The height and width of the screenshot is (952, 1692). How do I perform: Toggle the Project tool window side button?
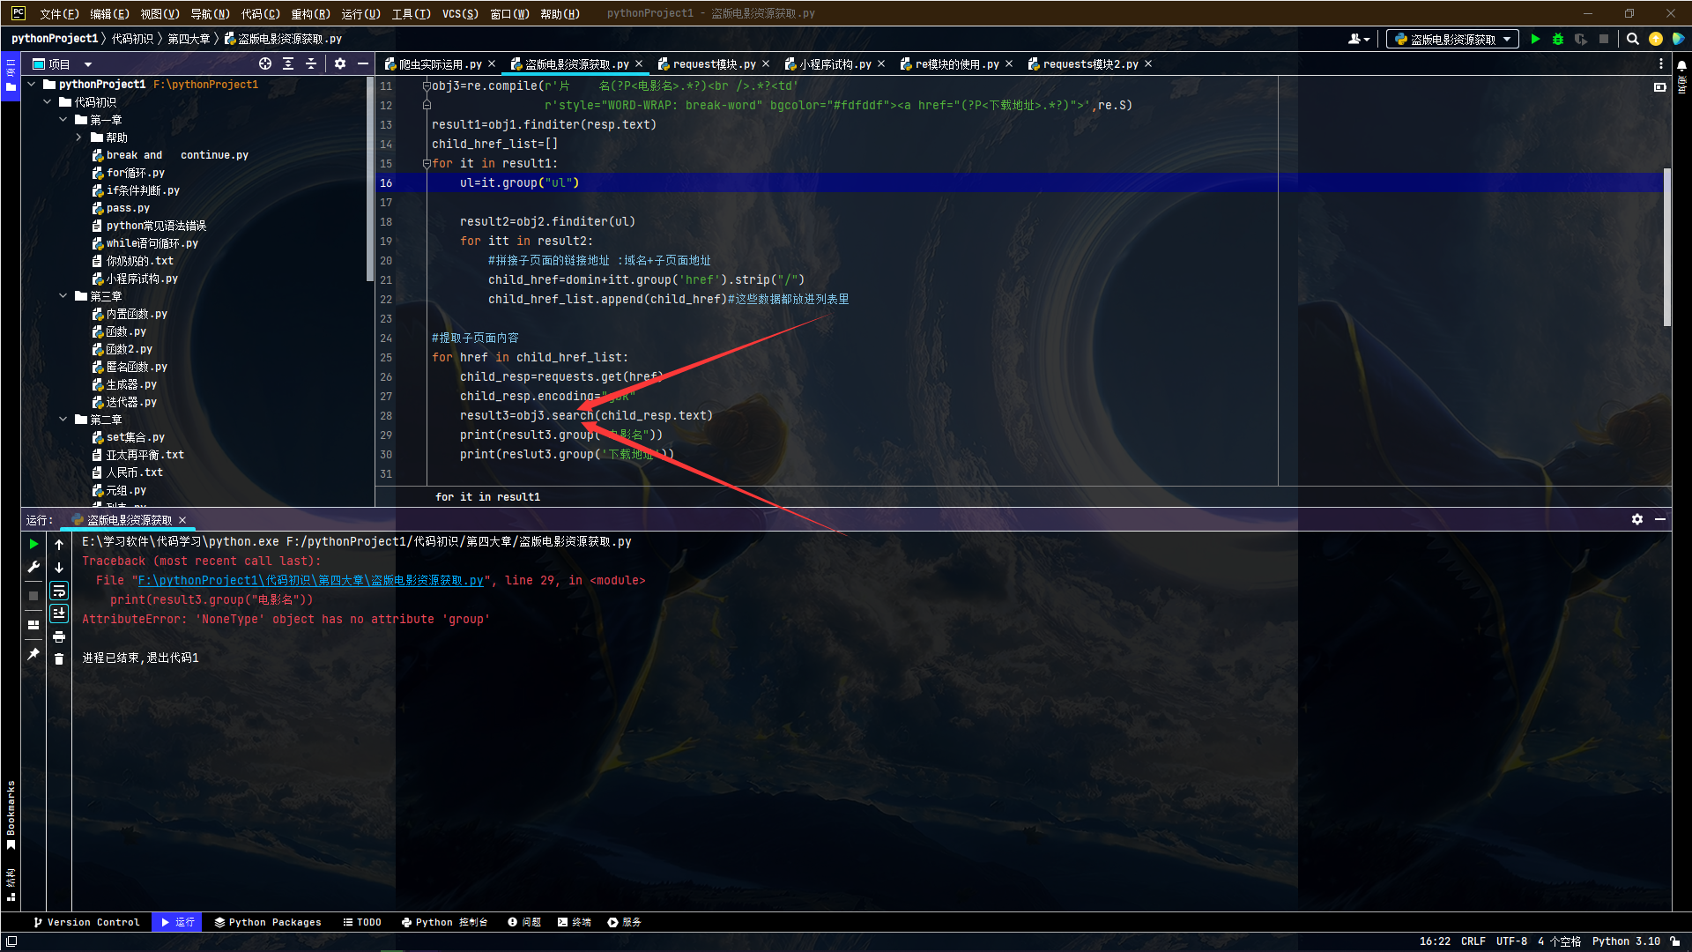(x=11, y=78)
